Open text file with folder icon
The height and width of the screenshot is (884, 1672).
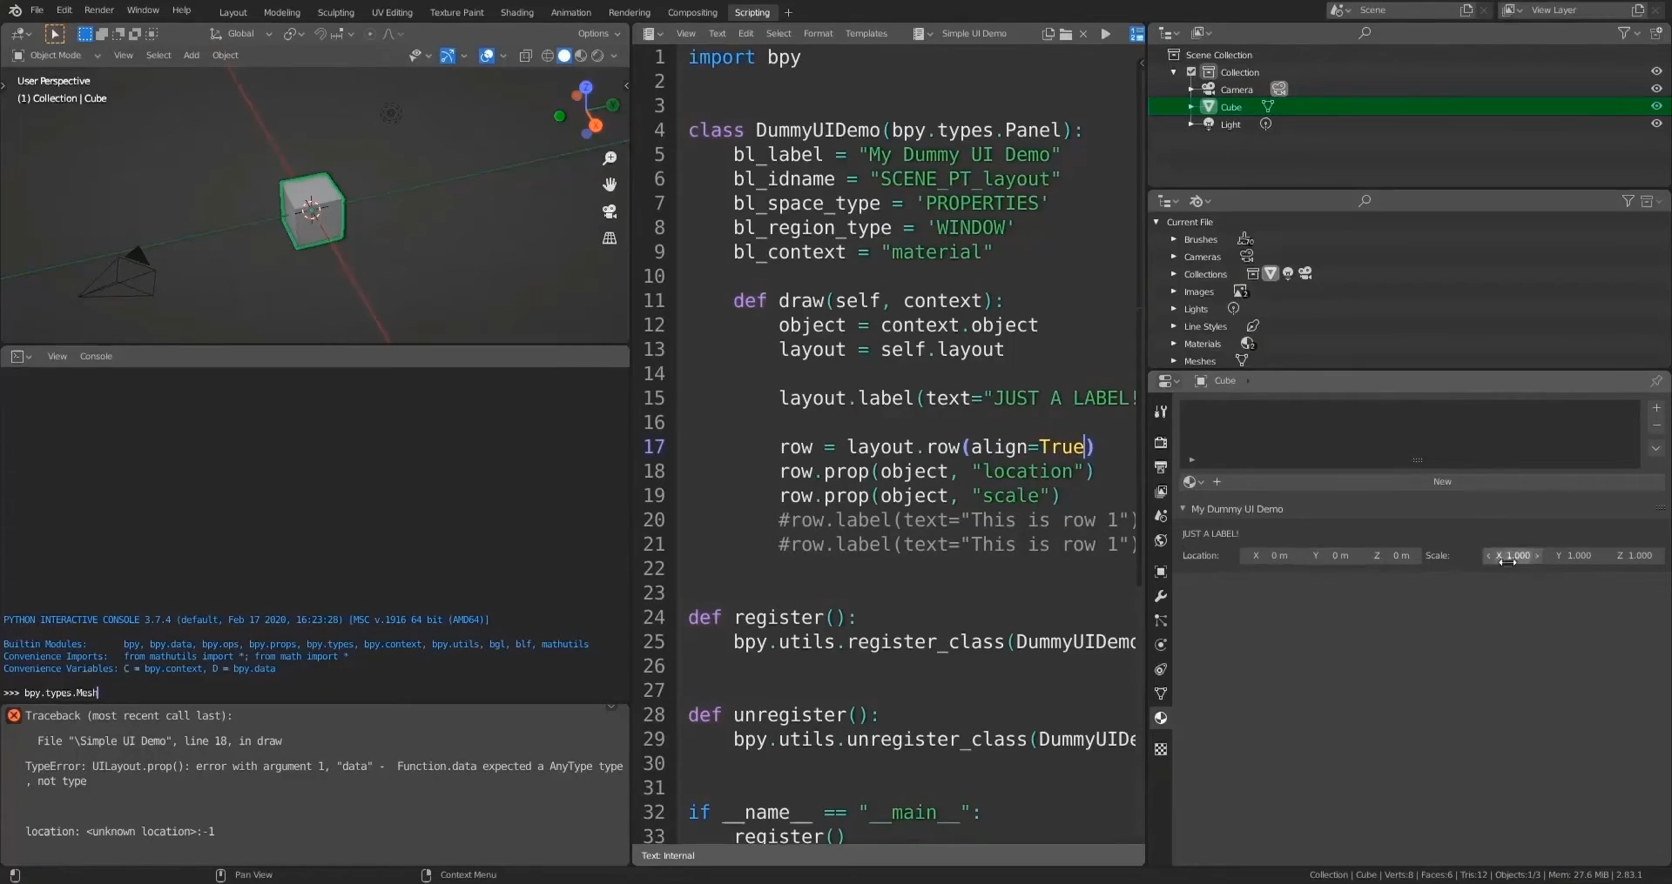(x=1066, y=34)
